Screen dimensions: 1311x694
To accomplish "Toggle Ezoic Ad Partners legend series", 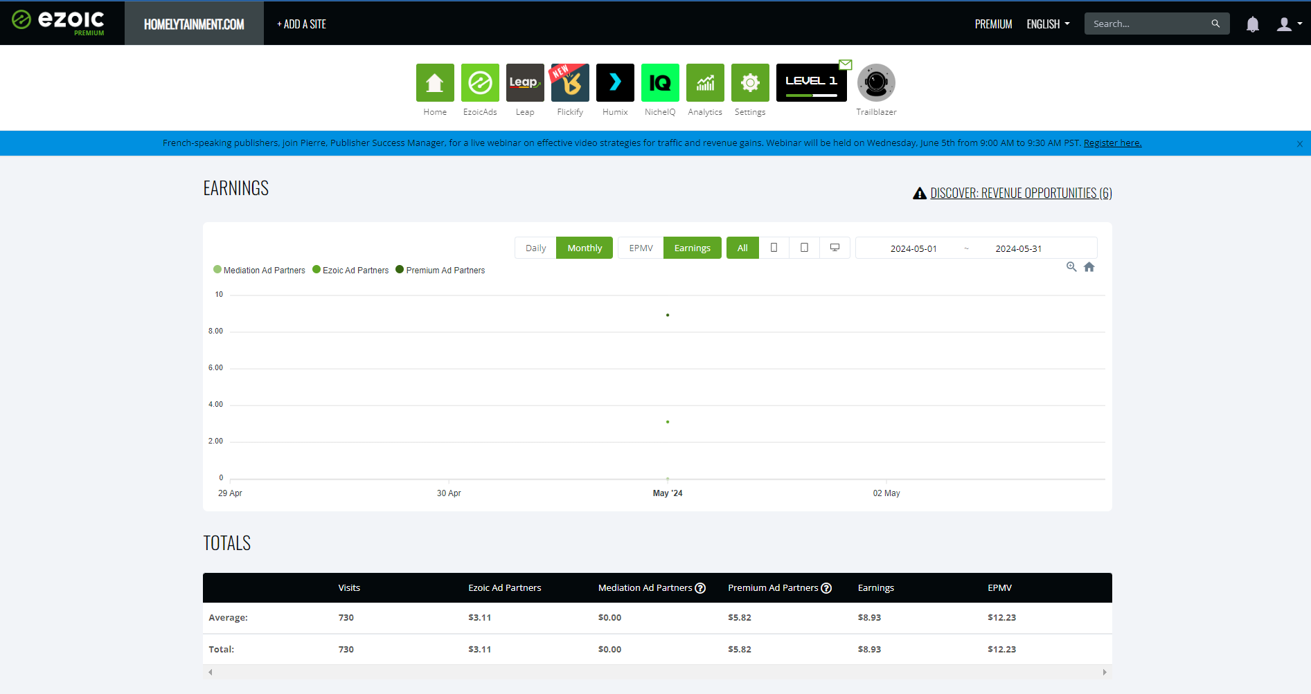I will click(x=350, y=271).
